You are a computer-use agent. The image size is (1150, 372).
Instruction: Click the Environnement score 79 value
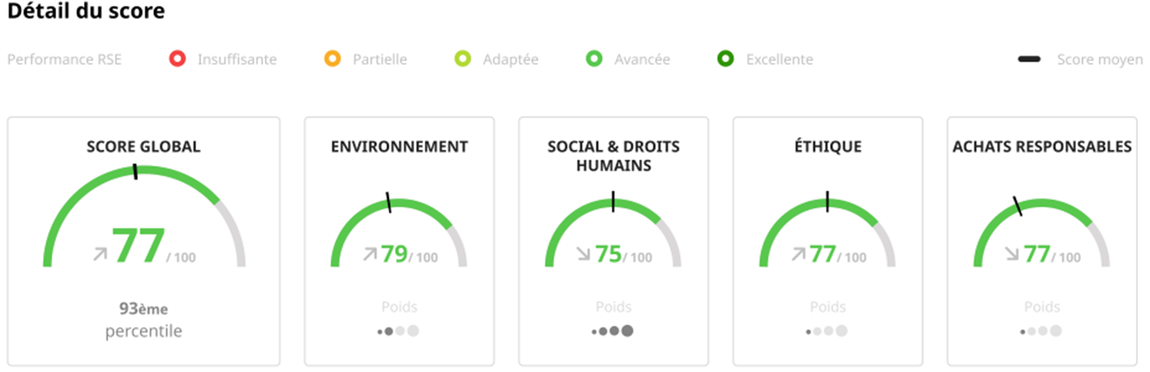pos(394,254)
